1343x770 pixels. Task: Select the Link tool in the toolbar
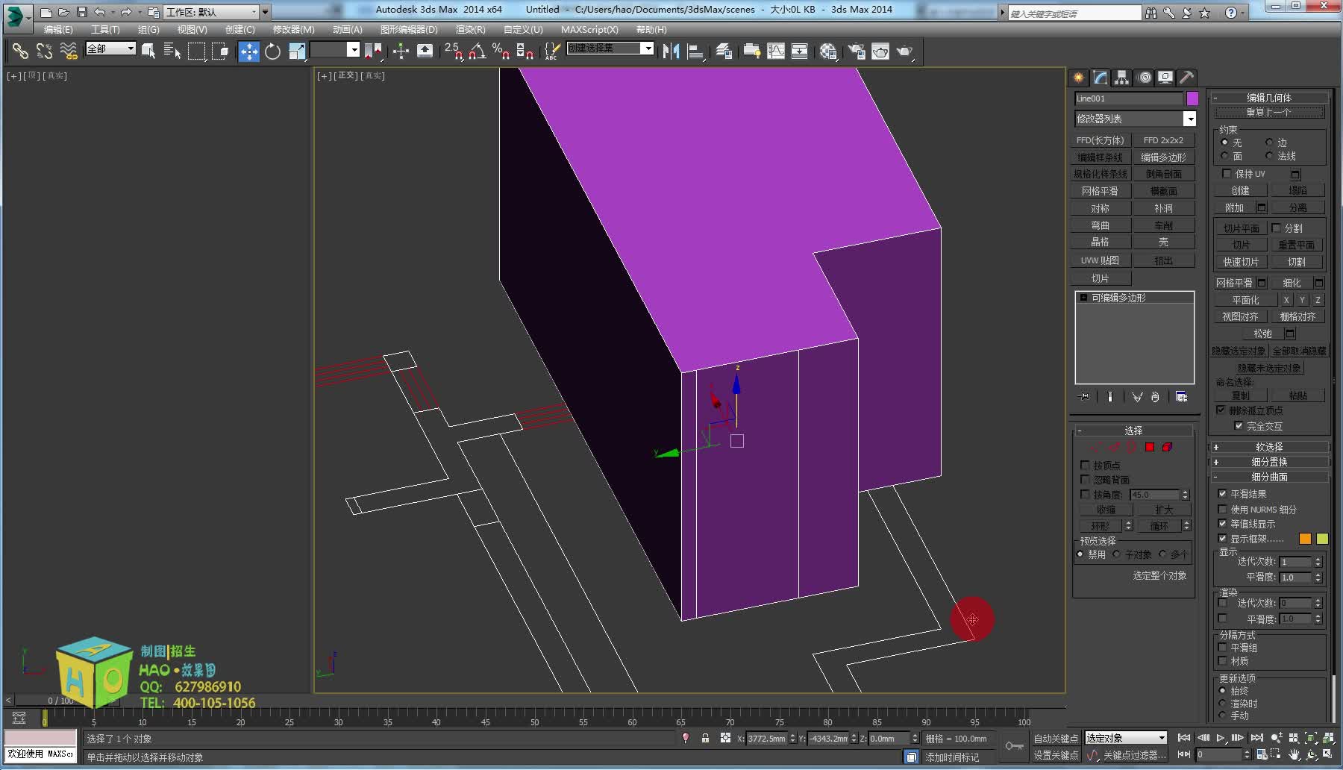click(20, 51)
